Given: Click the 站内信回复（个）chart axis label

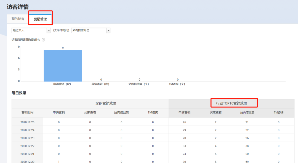Looking at the screenshot, I should pos(139,84).
